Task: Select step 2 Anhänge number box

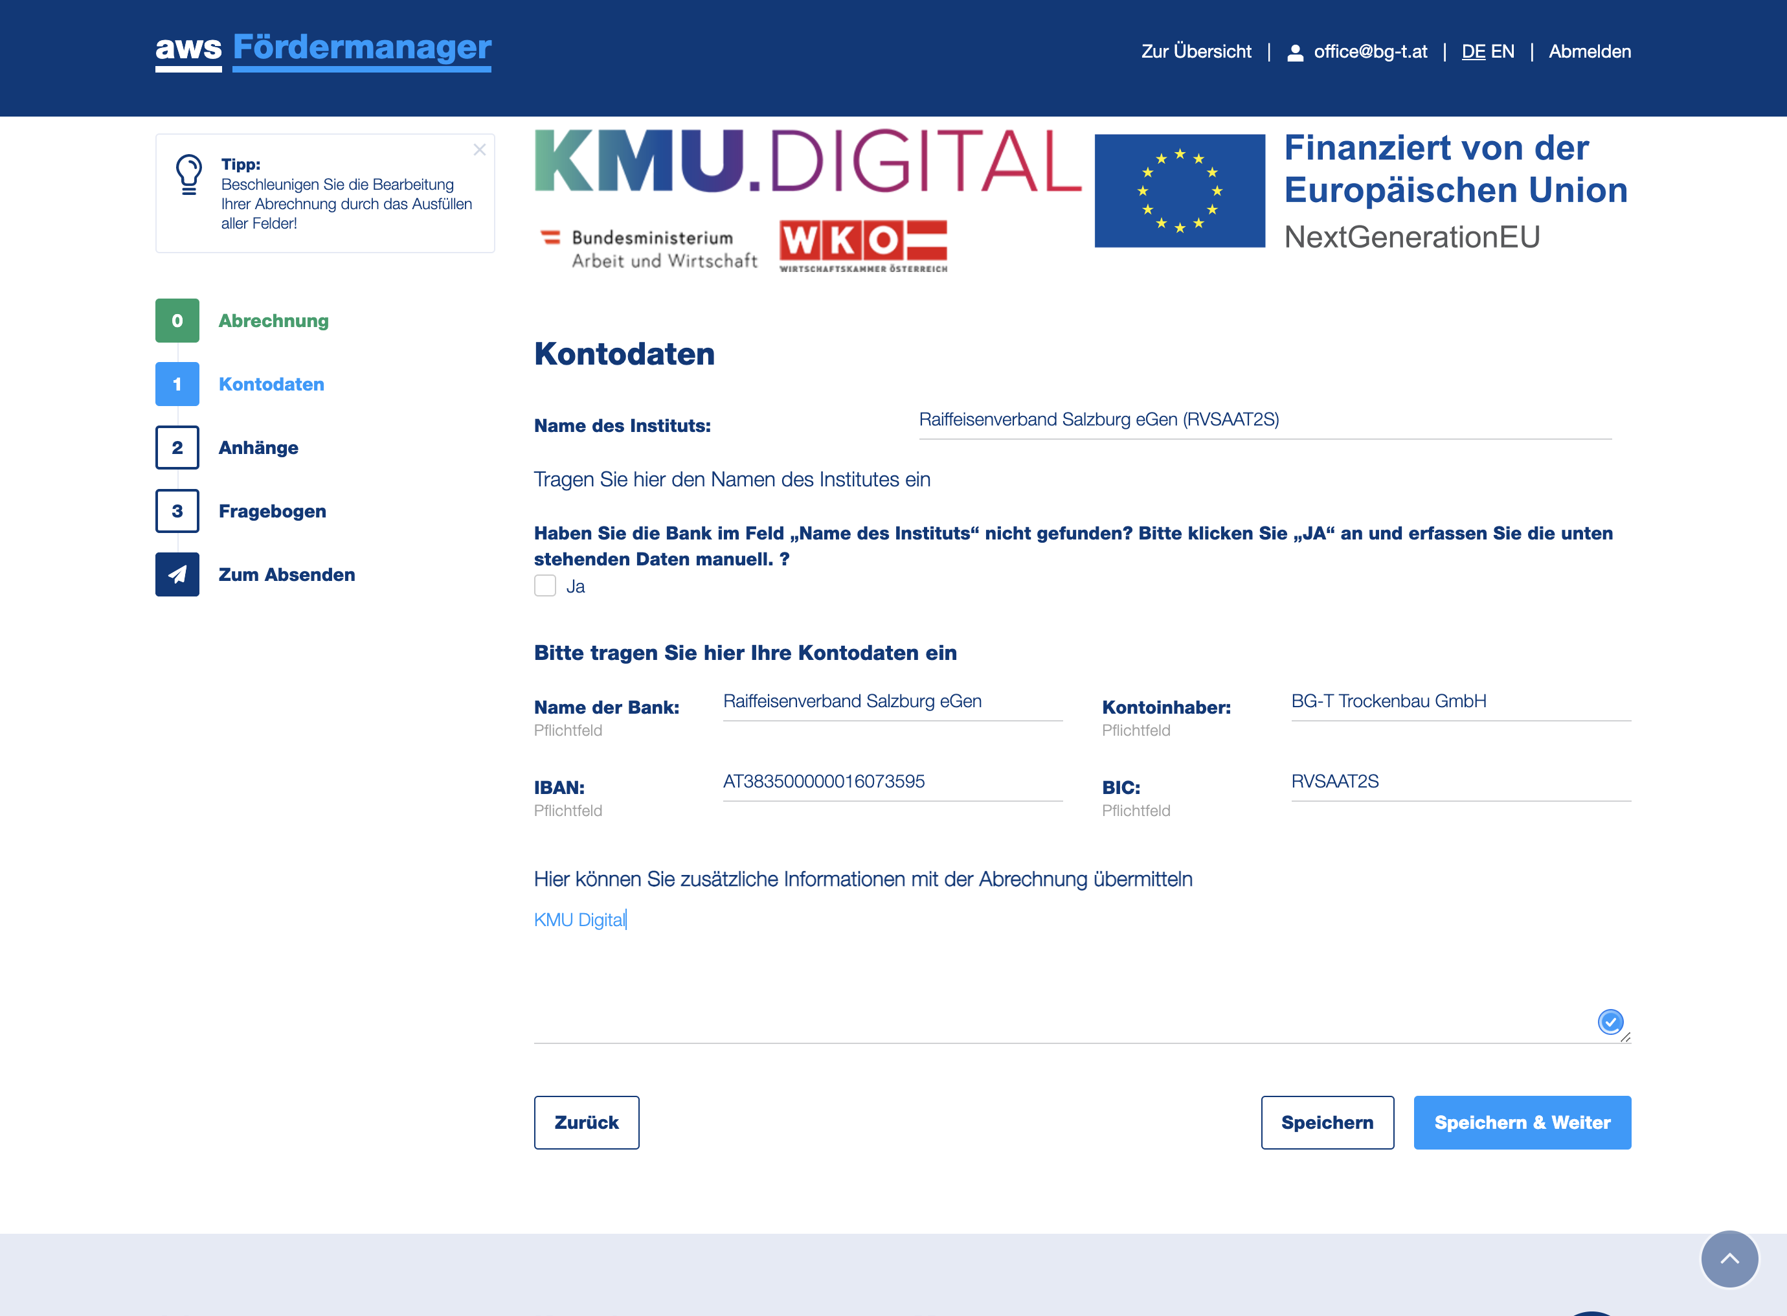Action: click(177, 448)
